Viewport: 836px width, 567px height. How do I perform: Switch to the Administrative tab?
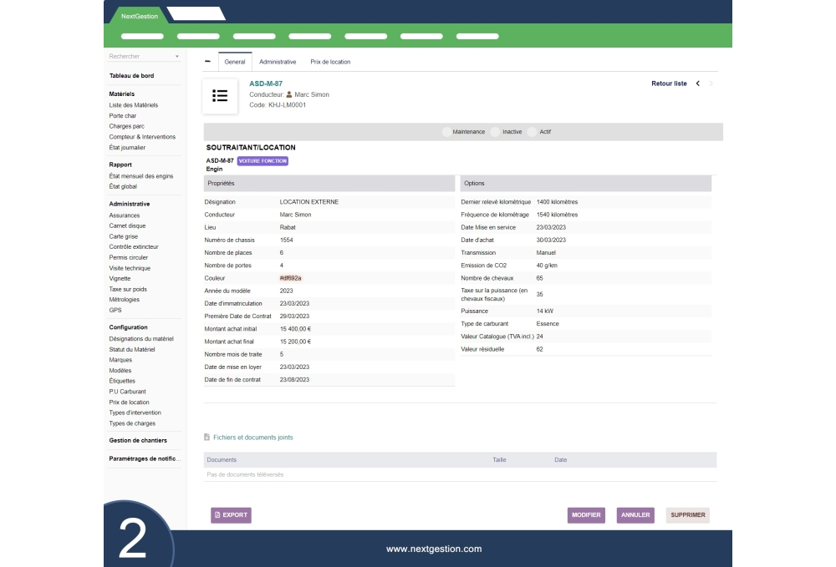278,62
